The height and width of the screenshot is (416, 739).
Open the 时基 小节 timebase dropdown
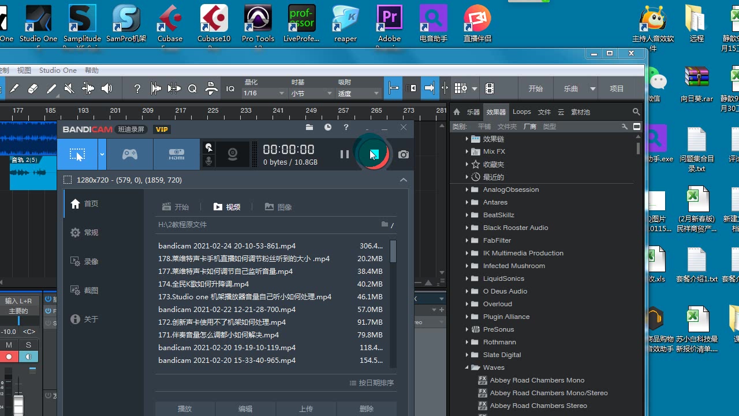pyautogui.click(x=311, y=93)
